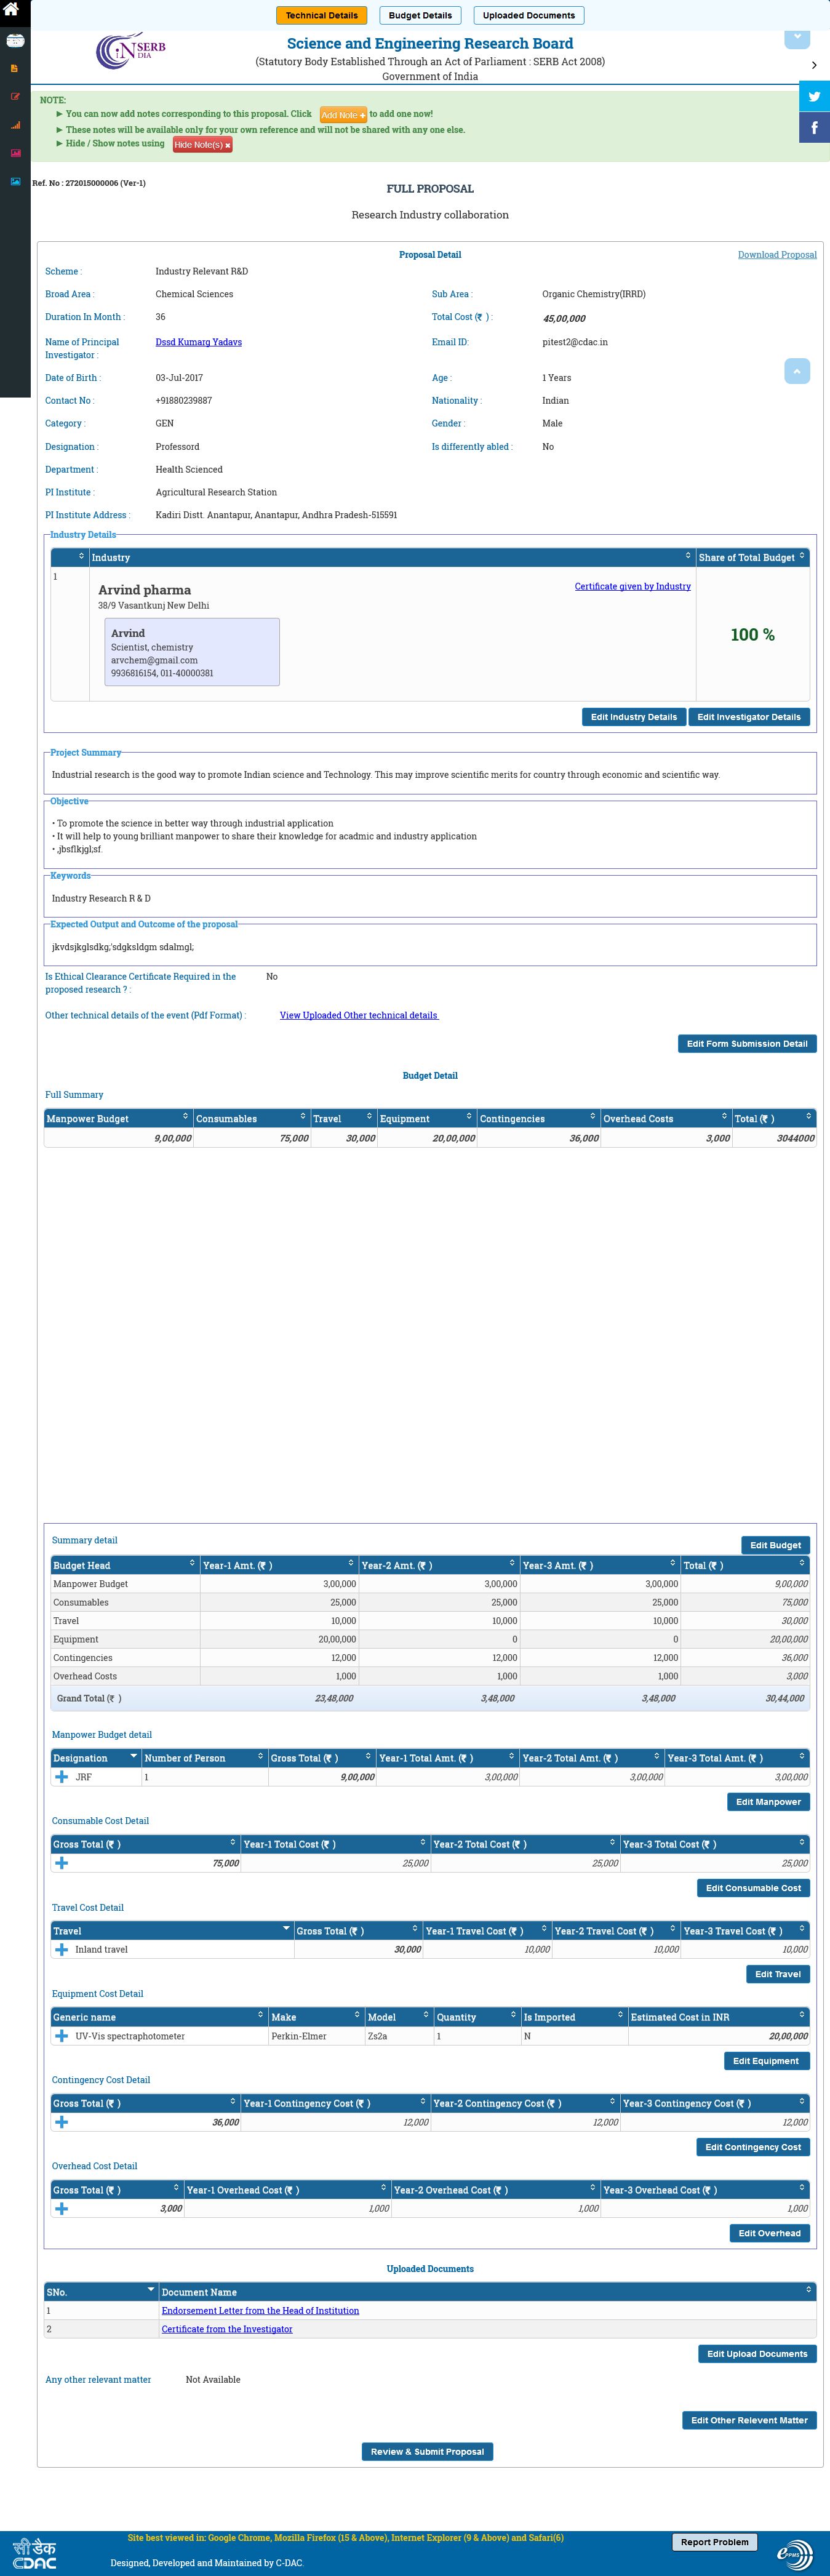Share via the Facebook icon
This screenshot has width=830, height=2576.
[x=814, y=127]
